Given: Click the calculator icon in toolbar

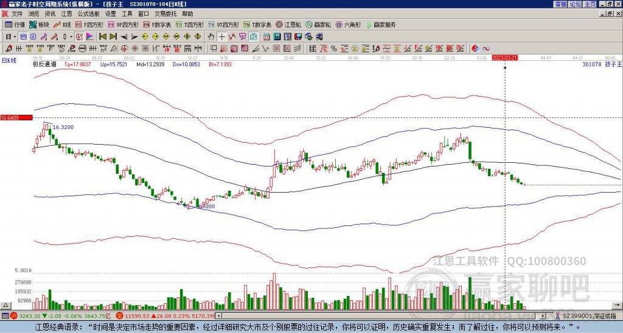Looking at the screenshot, I should (x=277, y=36).
